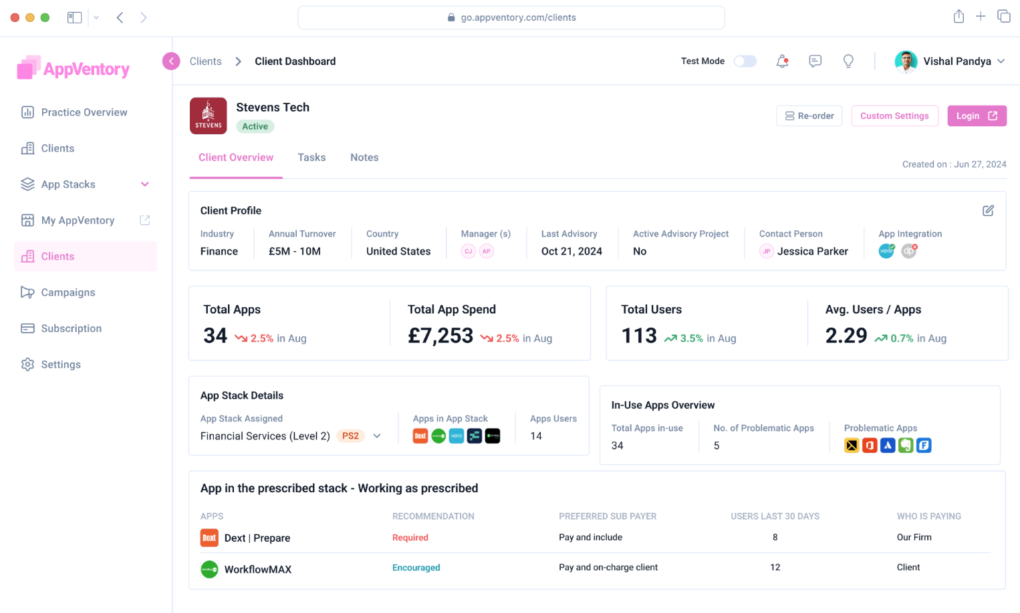Open the App Stack Assigned dropdown
The height and width of the screenshot is (613, 1020).
pyautogui.click(x=377, y=436)
